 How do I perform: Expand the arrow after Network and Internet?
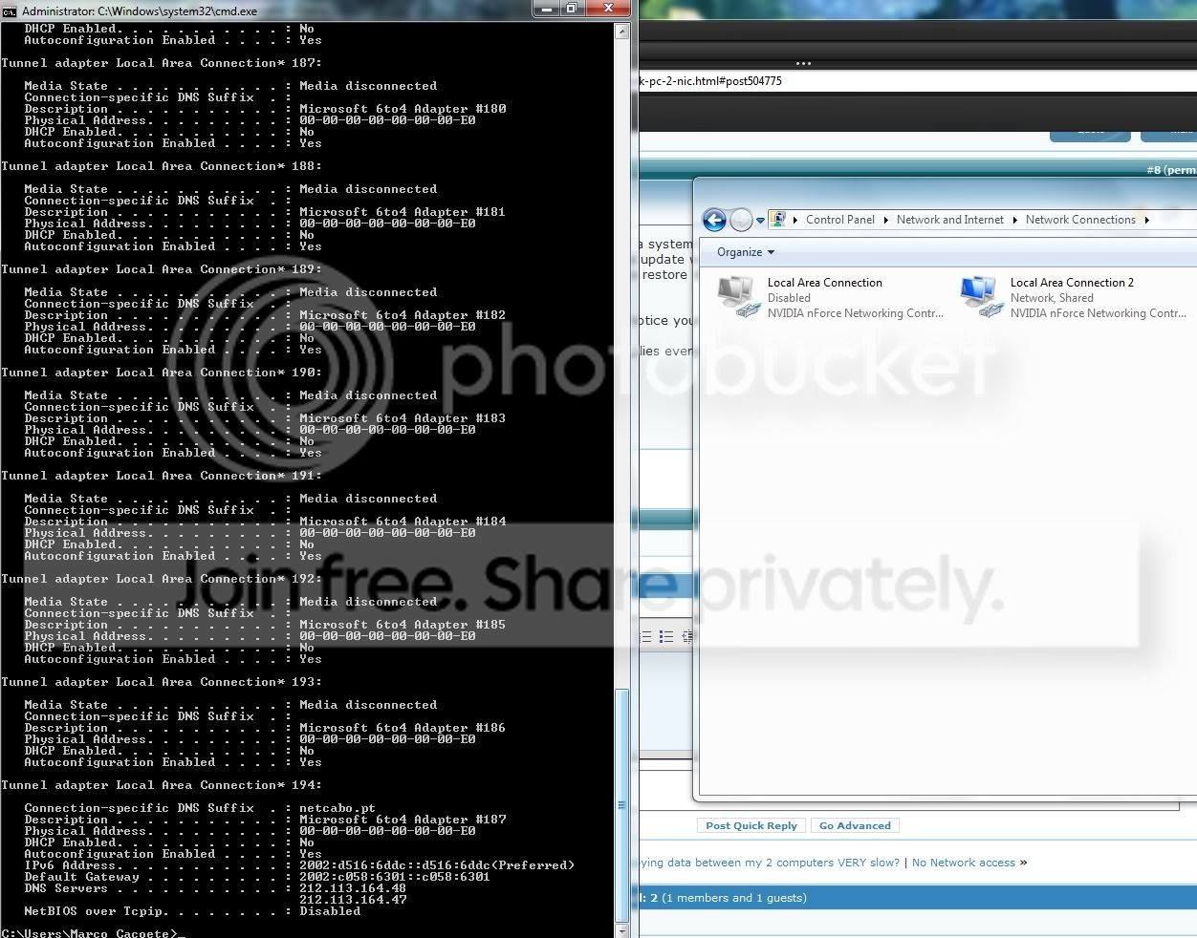1015,220
